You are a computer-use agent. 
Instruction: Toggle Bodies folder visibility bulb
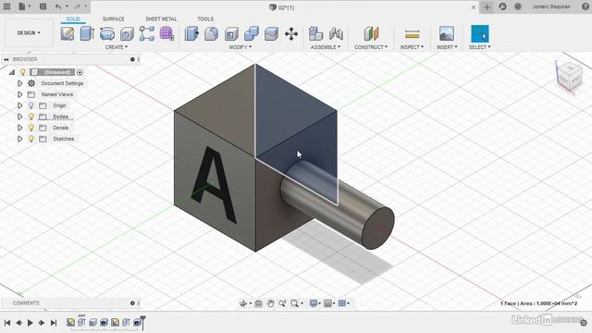(31, 117)
